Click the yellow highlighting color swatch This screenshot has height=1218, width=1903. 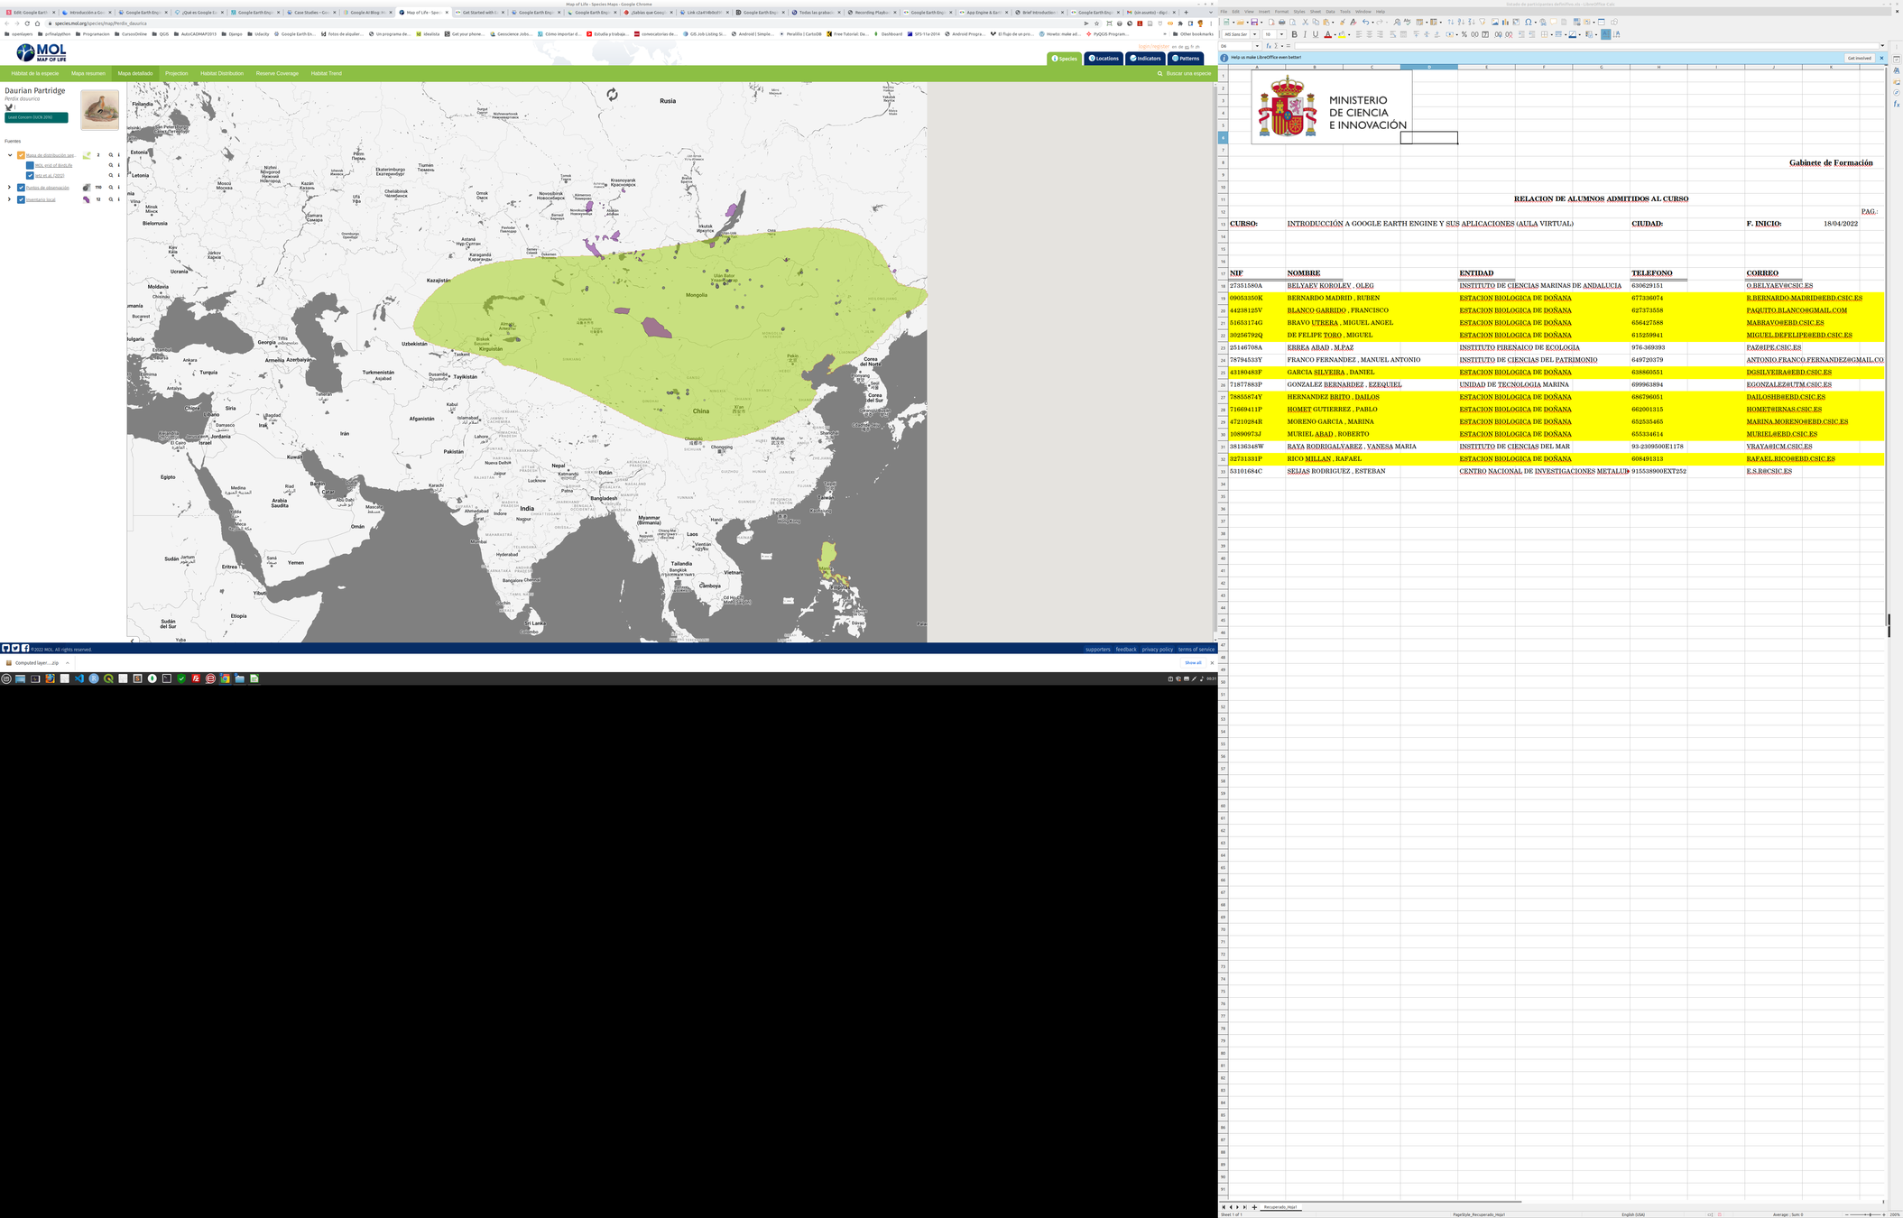(x=1342, y=35)
